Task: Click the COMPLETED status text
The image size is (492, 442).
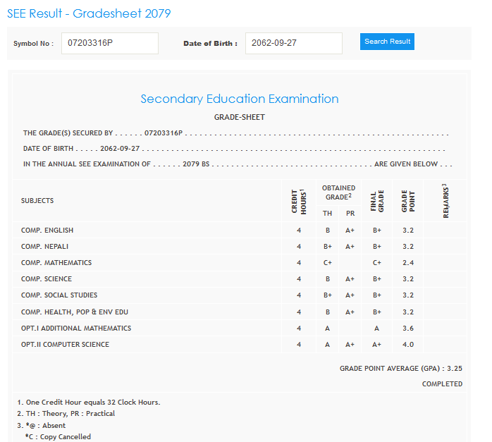Action: tap(442, 384)
